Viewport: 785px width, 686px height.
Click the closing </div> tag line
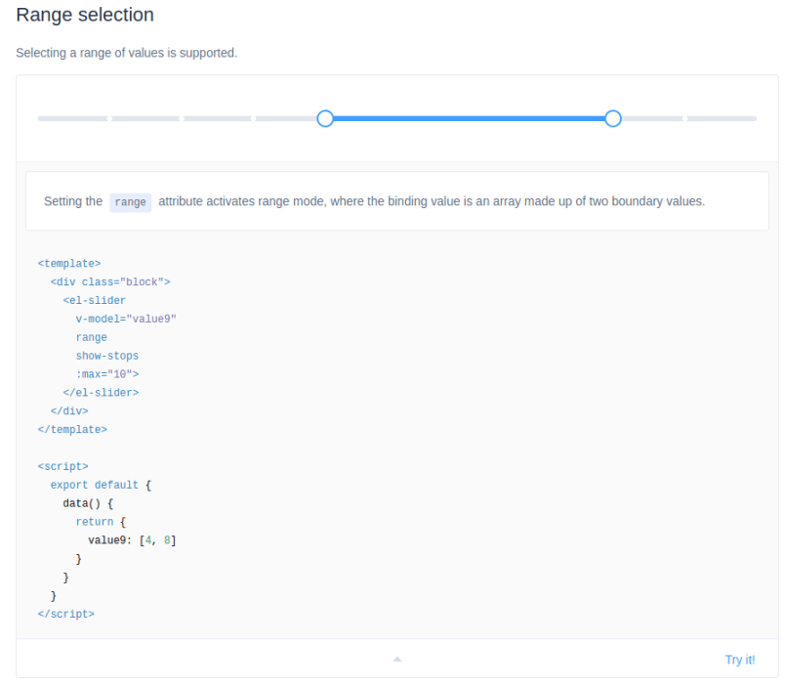[x=69, y=410]
